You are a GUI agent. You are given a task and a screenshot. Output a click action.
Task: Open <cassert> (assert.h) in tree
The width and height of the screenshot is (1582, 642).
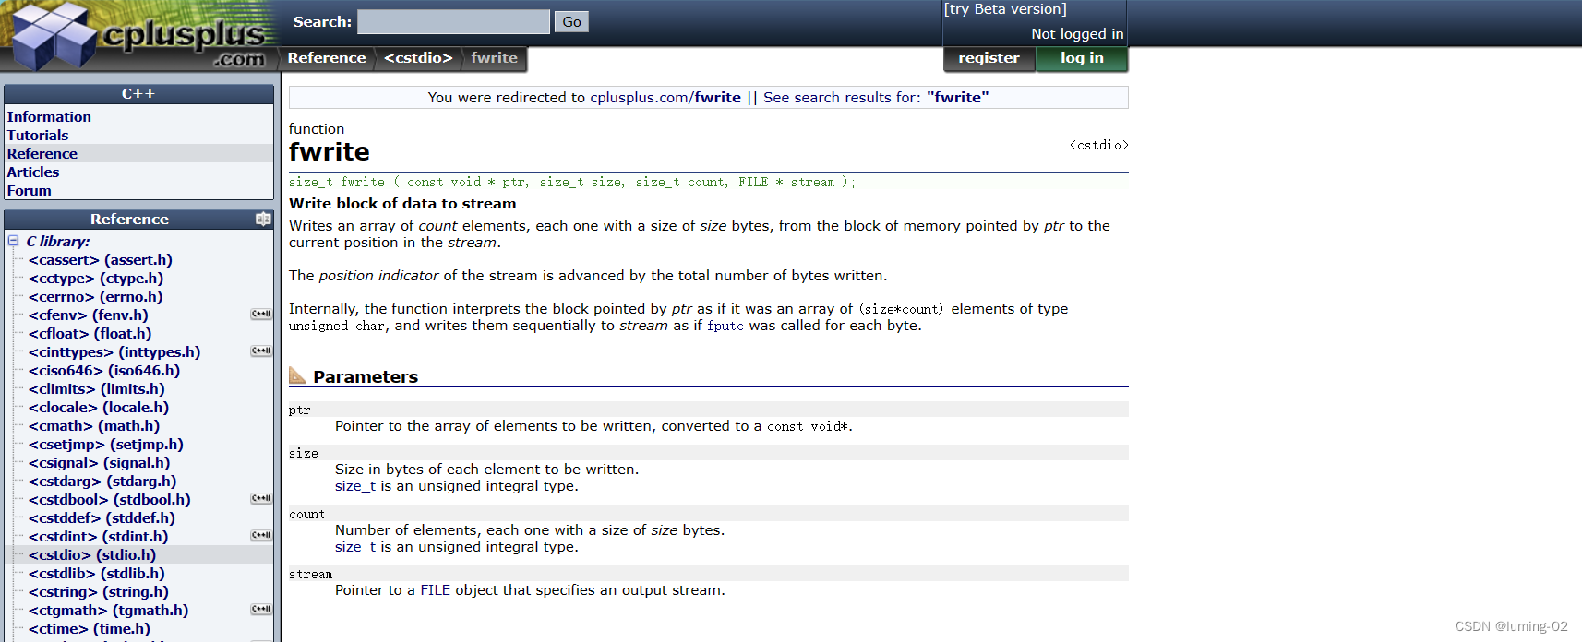[x=101, y=260]
